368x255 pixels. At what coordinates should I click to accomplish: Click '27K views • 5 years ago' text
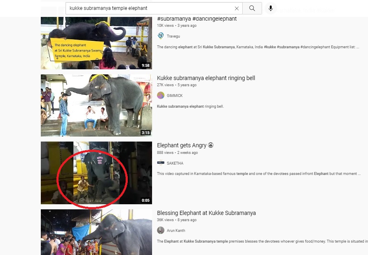pos(177,85)
